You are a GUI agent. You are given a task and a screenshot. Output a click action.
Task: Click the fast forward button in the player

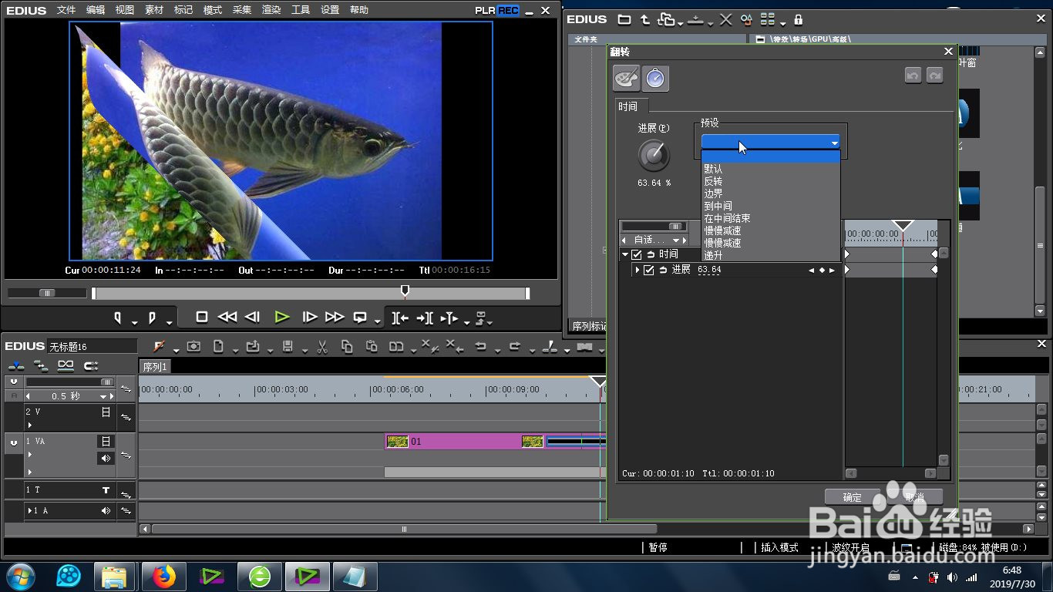(335, 317)
